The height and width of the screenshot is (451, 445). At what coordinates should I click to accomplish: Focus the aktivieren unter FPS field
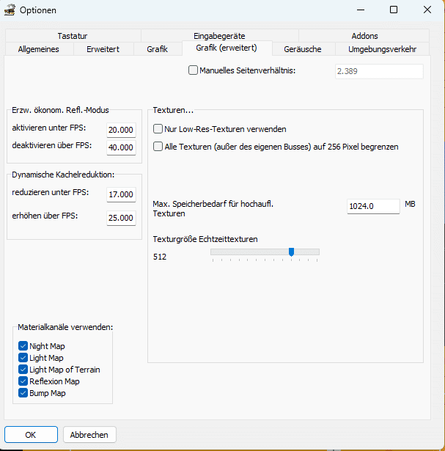(x=121, y=130)
